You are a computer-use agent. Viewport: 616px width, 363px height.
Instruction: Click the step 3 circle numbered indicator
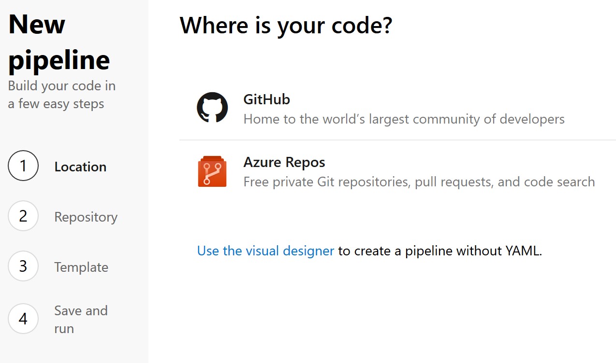pos(23,266)
